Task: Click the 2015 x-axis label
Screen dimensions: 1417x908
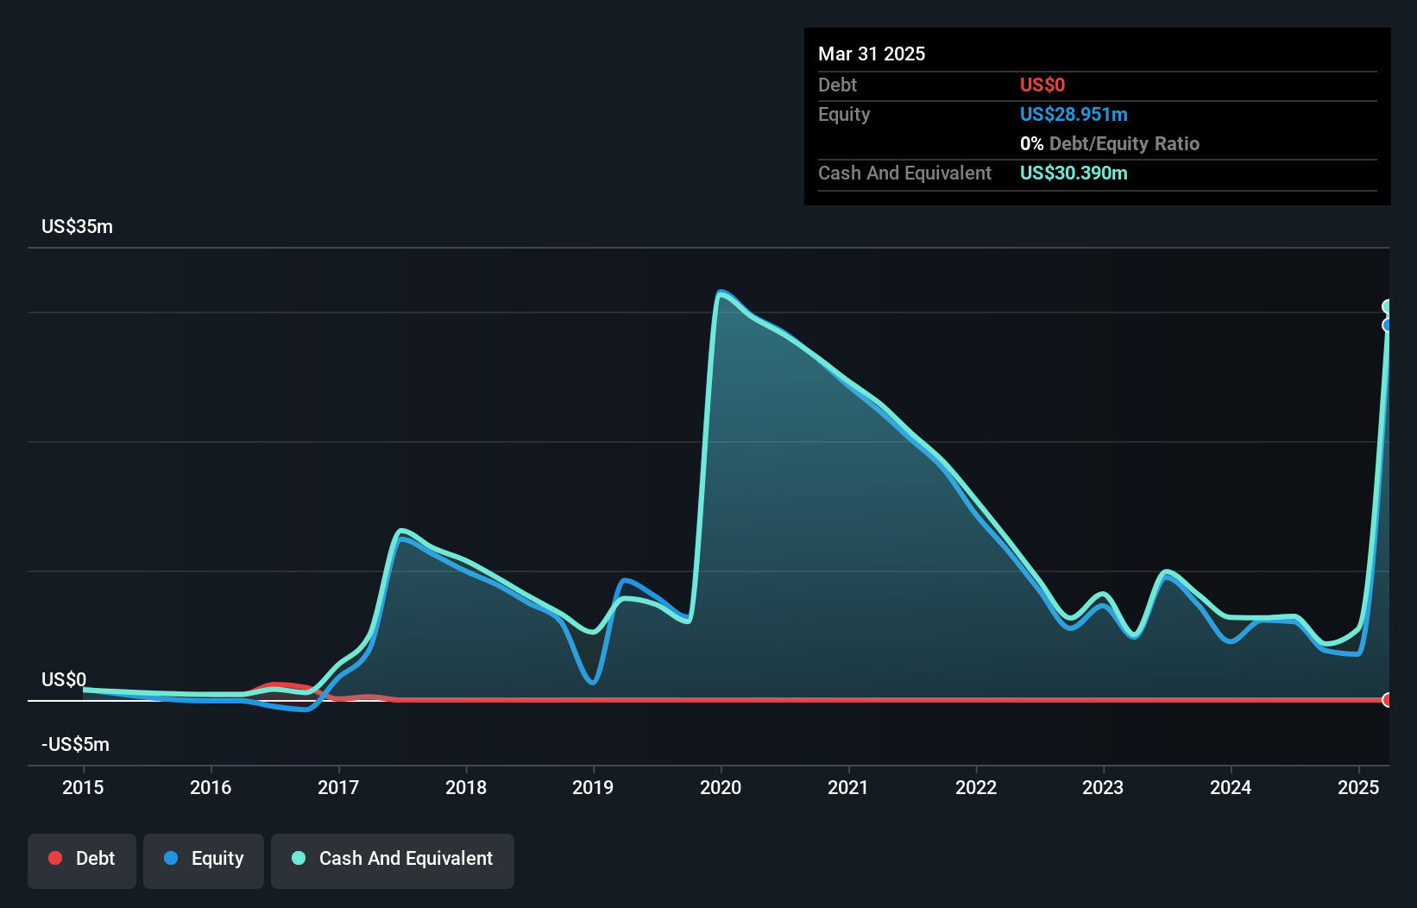Action: pyautogui.click(x=83, y=787)
